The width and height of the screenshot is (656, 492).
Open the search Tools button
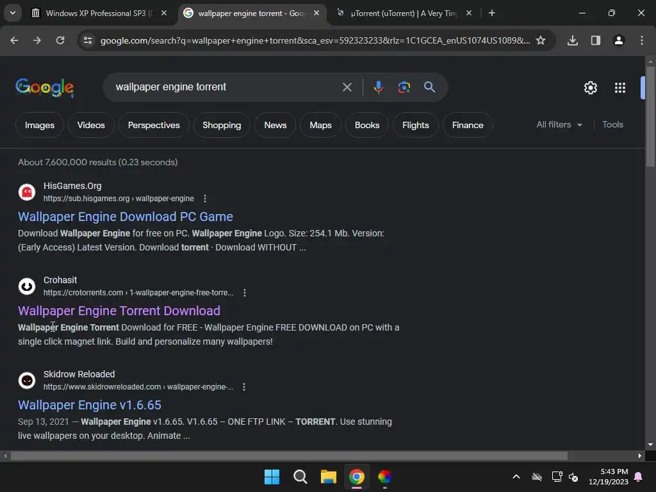(x=612, y=125)
